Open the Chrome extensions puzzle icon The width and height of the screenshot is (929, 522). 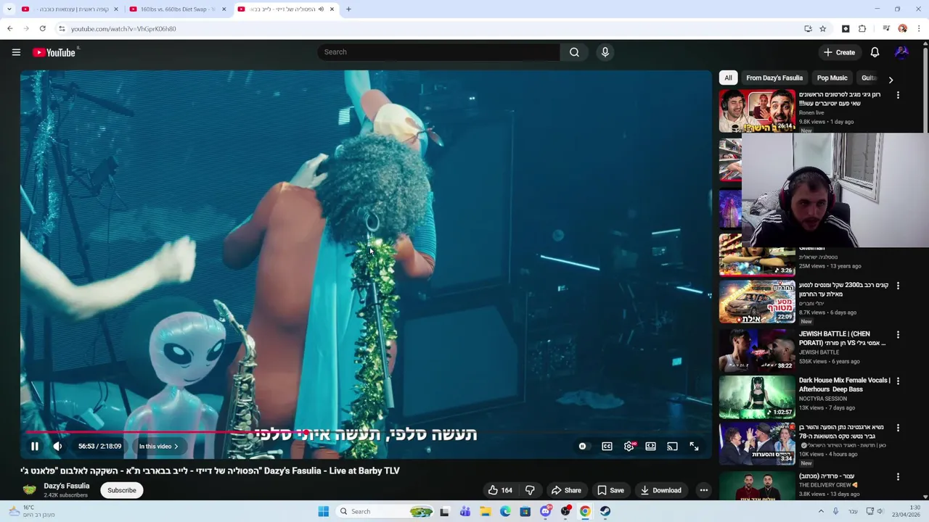862,29
